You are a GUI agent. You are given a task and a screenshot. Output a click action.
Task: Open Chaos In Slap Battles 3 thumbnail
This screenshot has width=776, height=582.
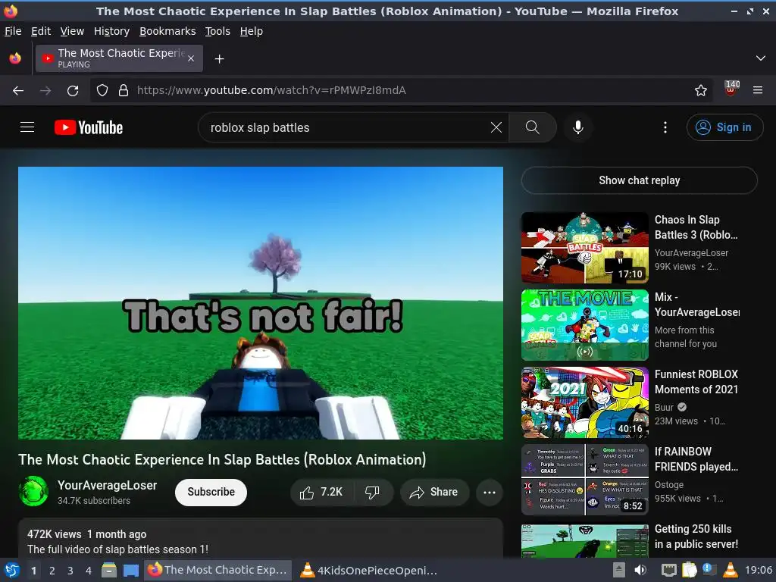(x=584, y=248)
